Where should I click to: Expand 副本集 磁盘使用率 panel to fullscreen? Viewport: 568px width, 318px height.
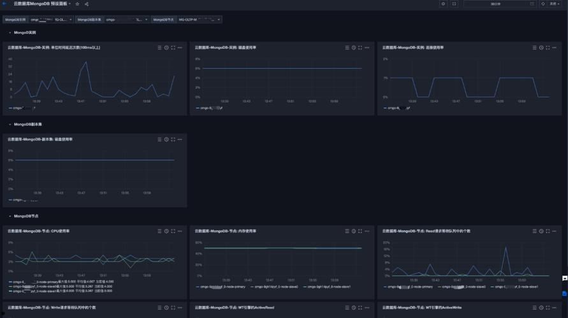pyautogui.click(x=173, y=139)
